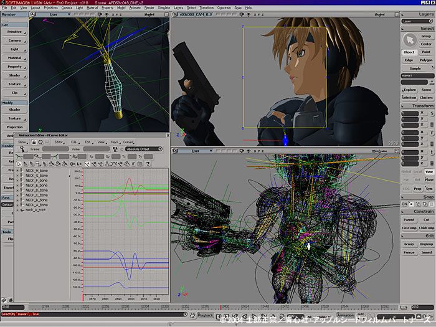Image resolution: width=436 pixels, height=327 pixels.
Task: Toggle the eye icon in bottom-right viewport
Action: point(249,151)
